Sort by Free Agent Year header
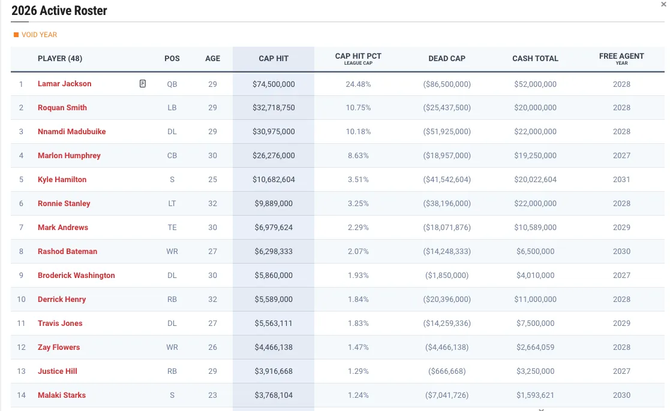The height and width of the screenshot is (411, 670). tap(621, 59)
